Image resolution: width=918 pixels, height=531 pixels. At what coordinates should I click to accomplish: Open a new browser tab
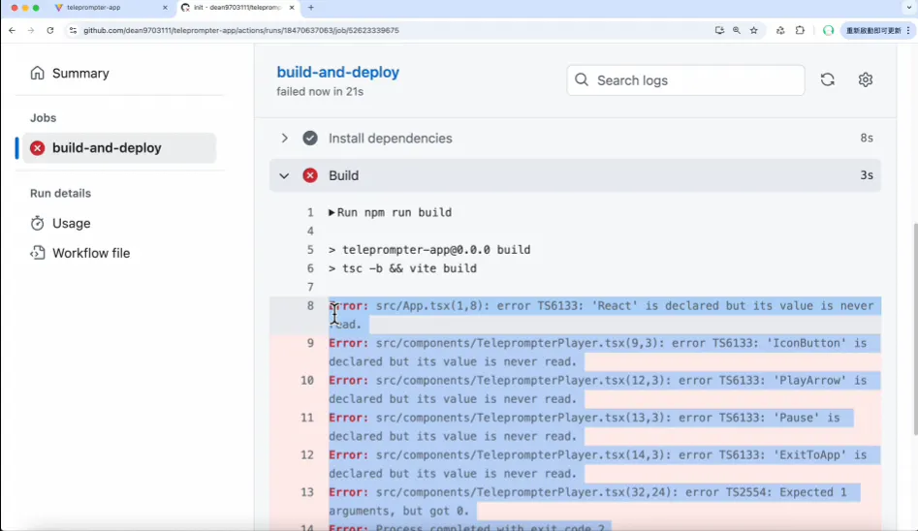tap(311, 8)
